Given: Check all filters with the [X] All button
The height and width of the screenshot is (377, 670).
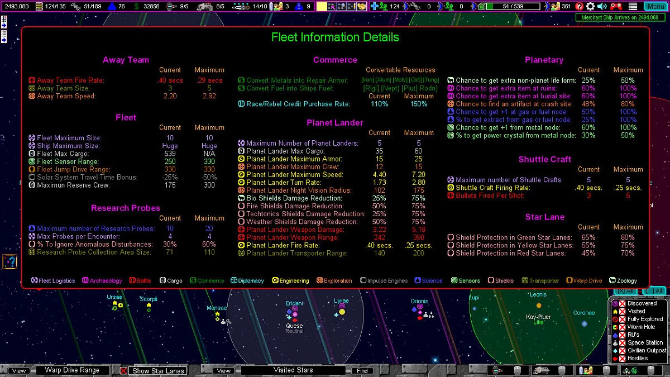Looking at the screenshot, I should click(x=625, y=291).
